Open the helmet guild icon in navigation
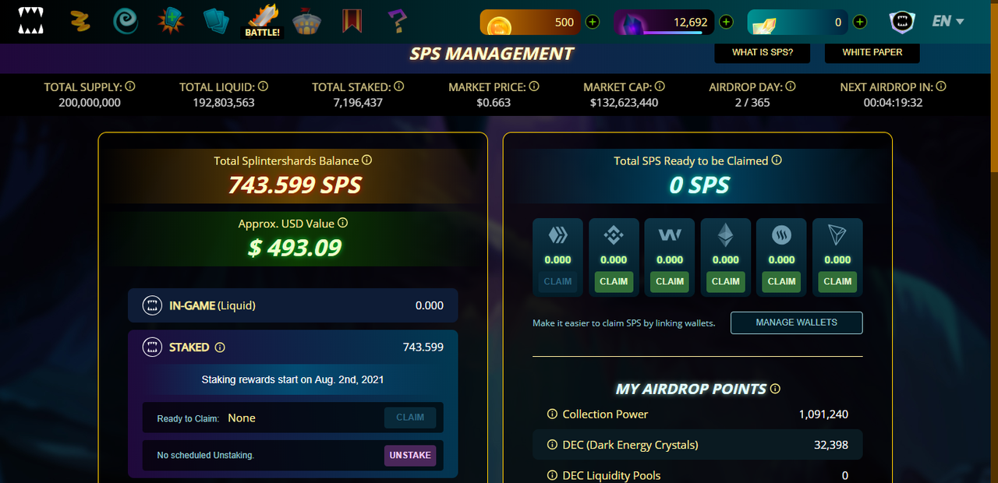This screenshot has height=483, width=998. (306, 22)
